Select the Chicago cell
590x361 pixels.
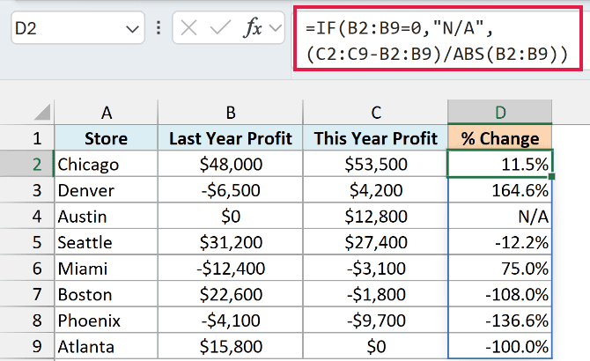[106, 164]
